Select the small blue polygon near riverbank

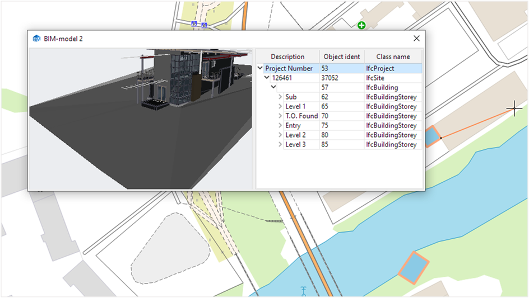[431, 137]
